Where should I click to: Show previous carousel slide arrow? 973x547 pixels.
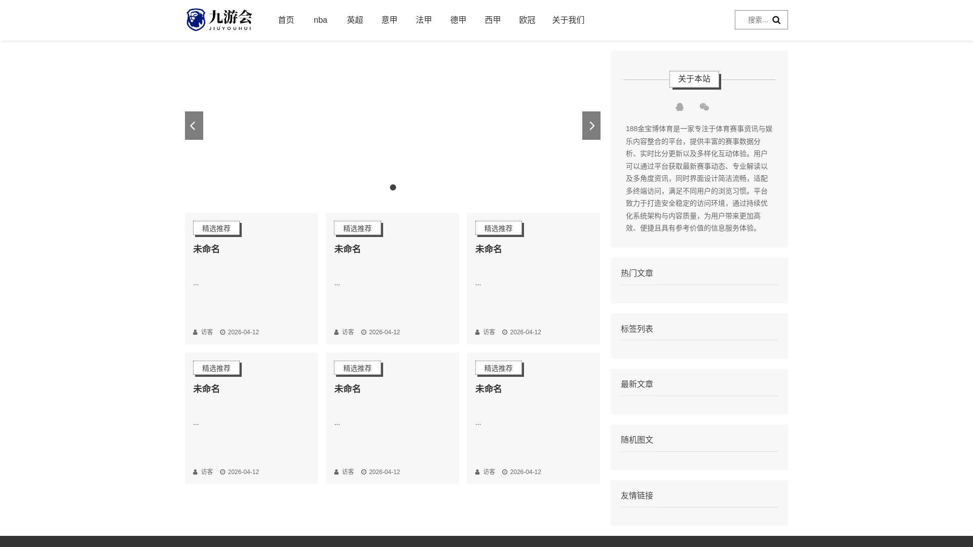coord(194,126)
